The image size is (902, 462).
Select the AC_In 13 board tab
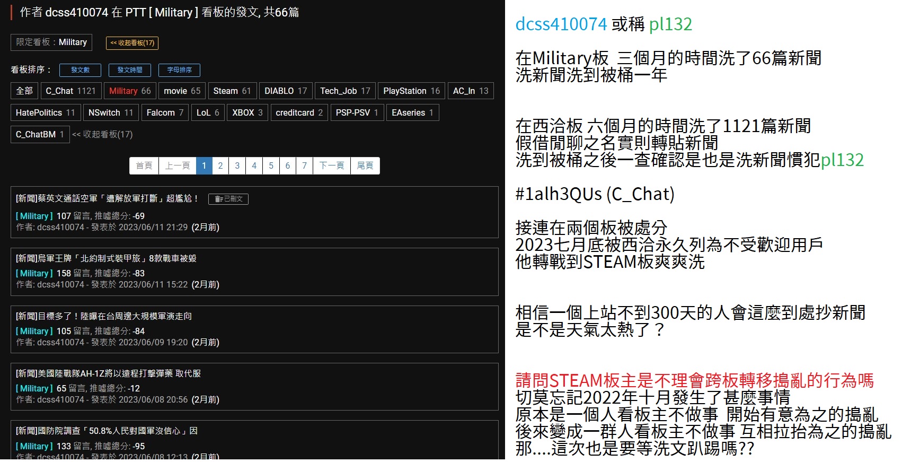coord(471,91)
